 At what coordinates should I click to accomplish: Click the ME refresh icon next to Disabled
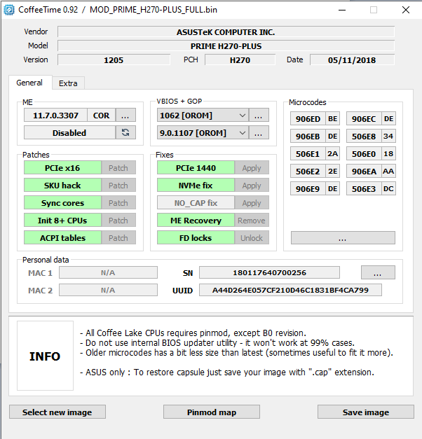[125, 132]
